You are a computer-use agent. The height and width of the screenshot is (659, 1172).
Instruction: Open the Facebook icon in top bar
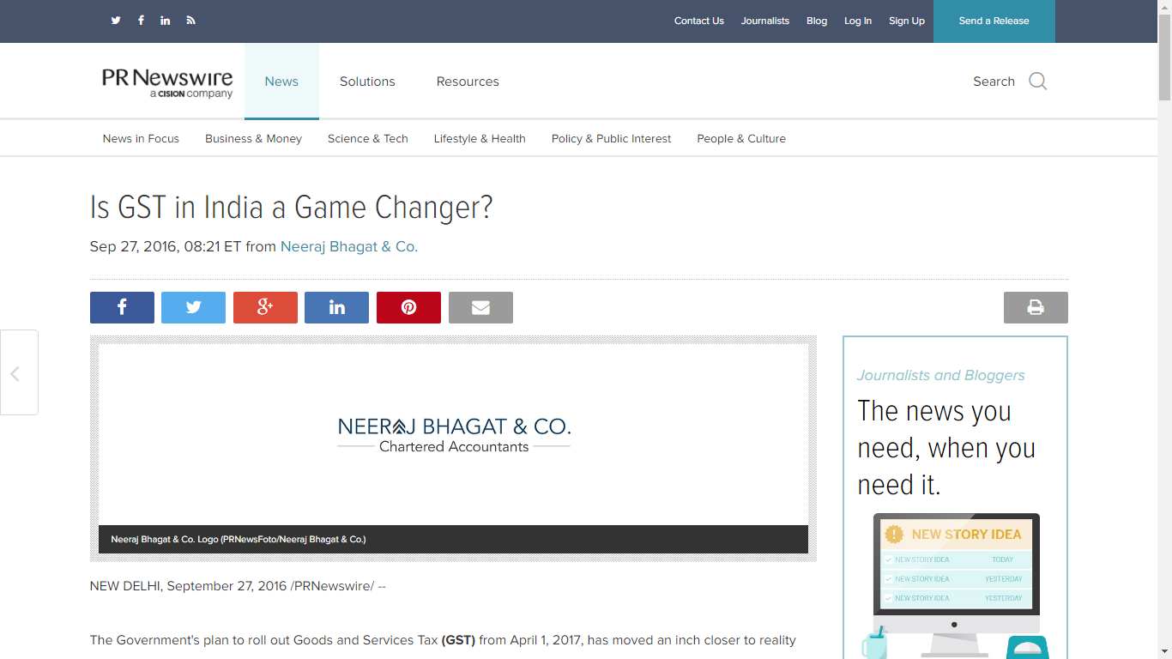point(141,21)
